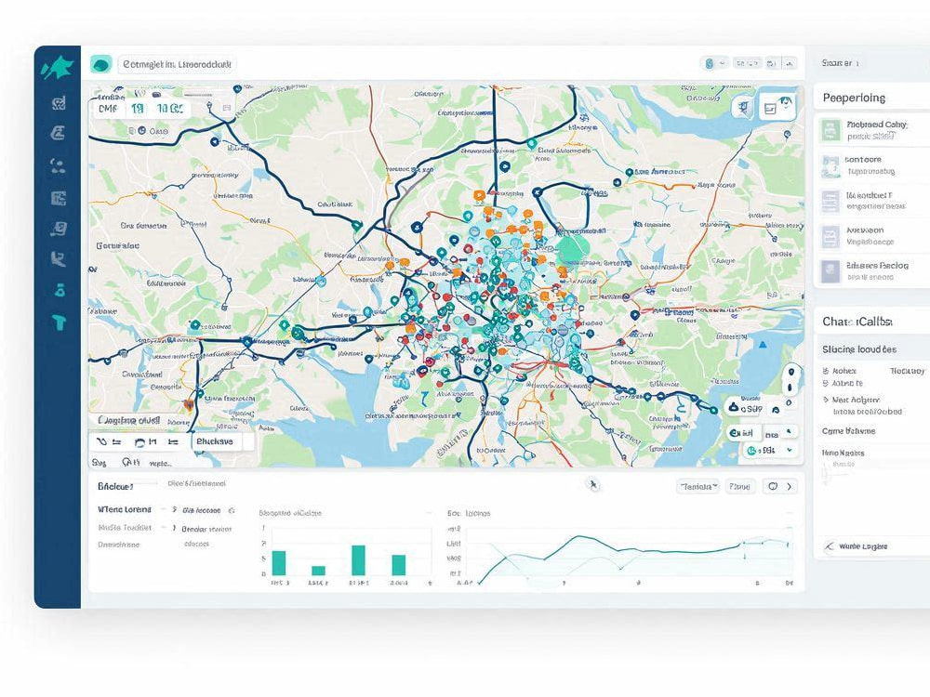Click the back arrow at the bottom of the right panel
This screenshot has height=697, width=930.
pos(830,546)
